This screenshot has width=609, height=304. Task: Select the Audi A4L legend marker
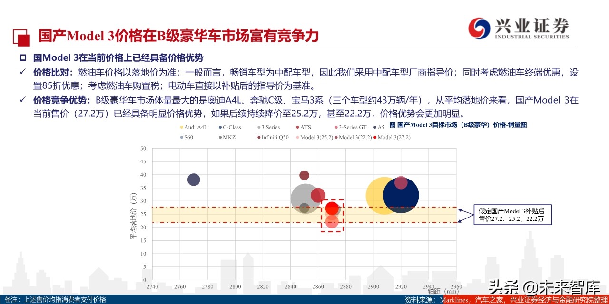tap(181, 128)
